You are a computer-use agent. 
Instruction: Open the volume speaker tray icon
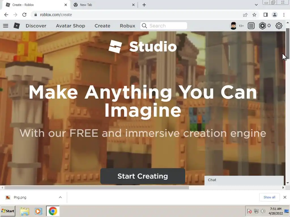click(x=263, y=211)
